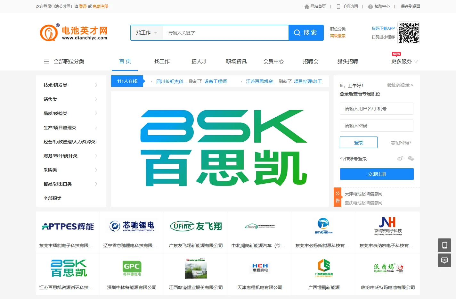The image size is (456, 299).
Task: Open the 广西锂霸新能源 logo
Action: tap(324, 268)
